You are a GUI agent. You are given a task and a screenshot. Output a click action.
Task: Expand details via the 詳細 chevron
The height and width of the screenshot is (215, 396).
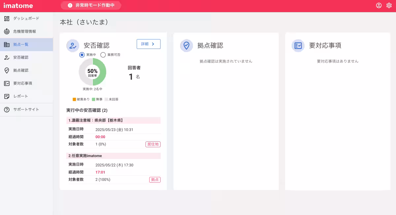point(148,44)
